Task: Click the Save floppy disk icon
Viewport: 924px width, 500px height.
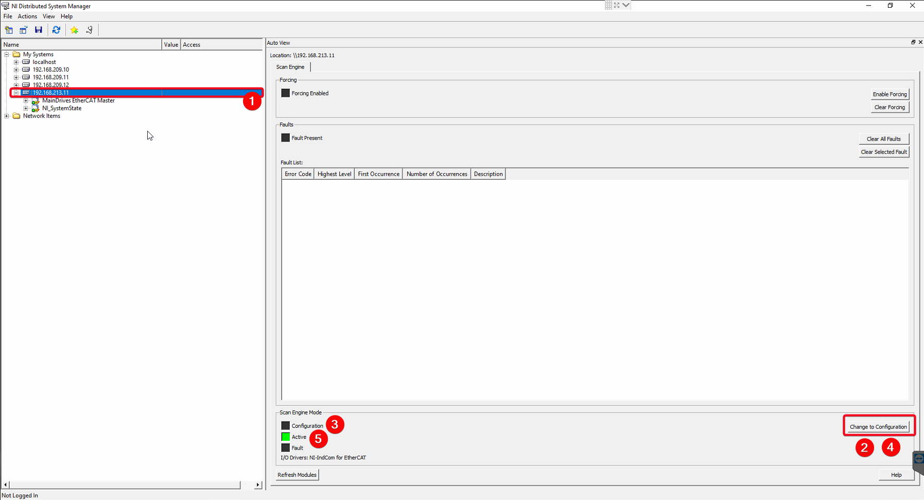Action: [39, 30]
